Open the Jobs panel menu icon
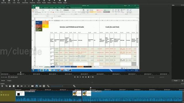The height and width of the screenshot is (103, 184). 182,81
